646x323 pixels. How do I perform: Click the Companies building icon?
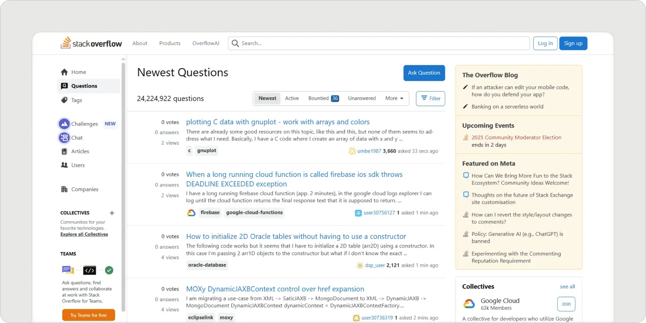click(64, 189)
